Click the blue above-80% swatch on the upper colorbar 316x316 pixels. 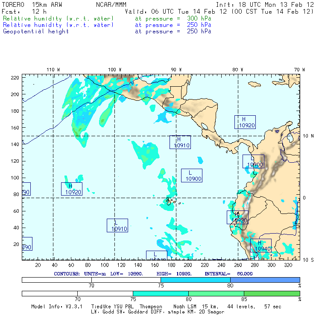265,280
